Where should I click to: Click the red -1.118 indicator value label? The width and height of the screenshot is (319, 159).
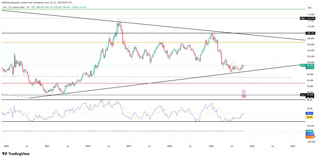pos(310,137)
